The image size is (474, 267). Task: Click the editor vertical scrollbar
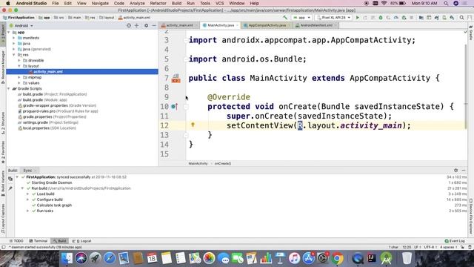pyautogui.click(x=466, y=86)
